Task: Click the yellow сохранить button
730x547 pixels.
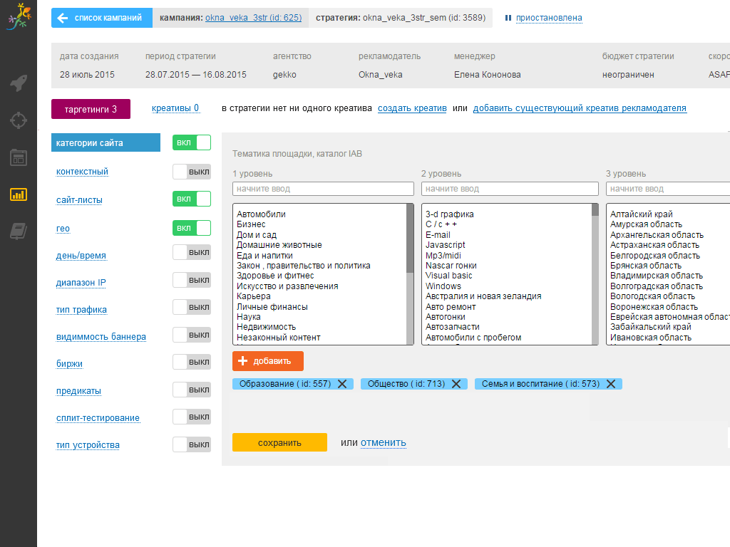Action: click(x=279, y=442)
